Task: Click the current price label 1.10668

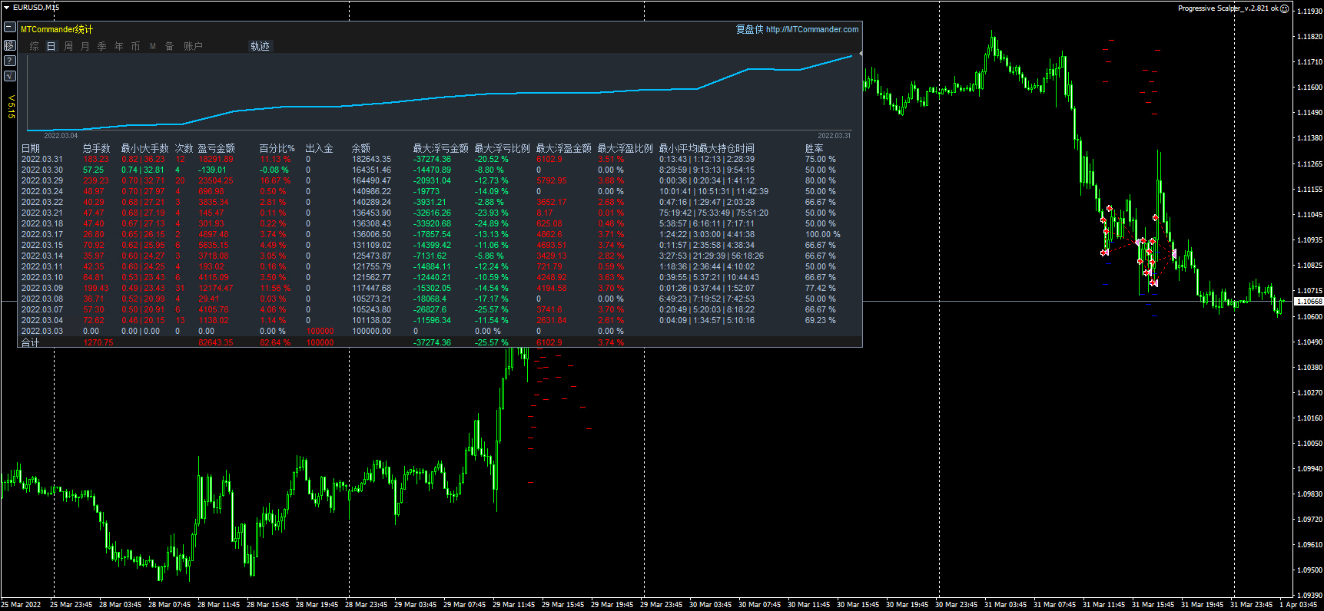Action: [x=1309, y=302]
